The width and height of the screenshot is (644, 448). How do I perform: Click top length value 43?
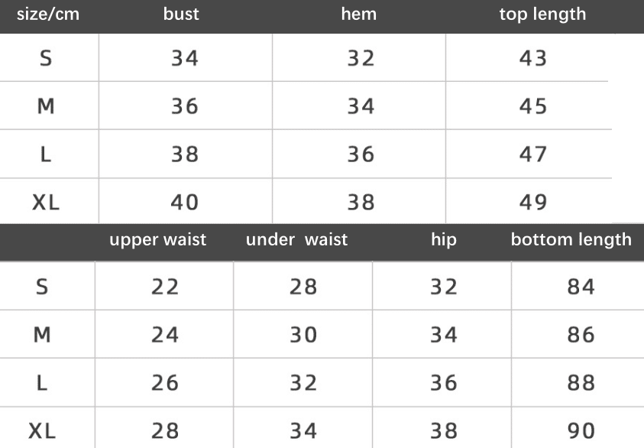533,58
